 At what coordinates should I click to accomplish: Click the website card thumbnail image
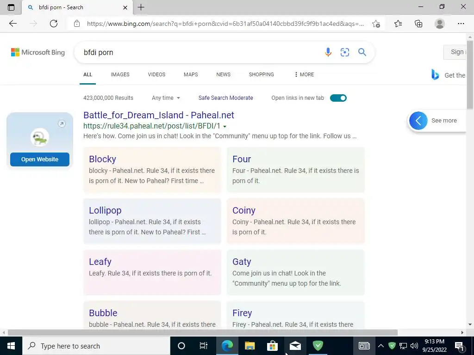pos(40,137)
